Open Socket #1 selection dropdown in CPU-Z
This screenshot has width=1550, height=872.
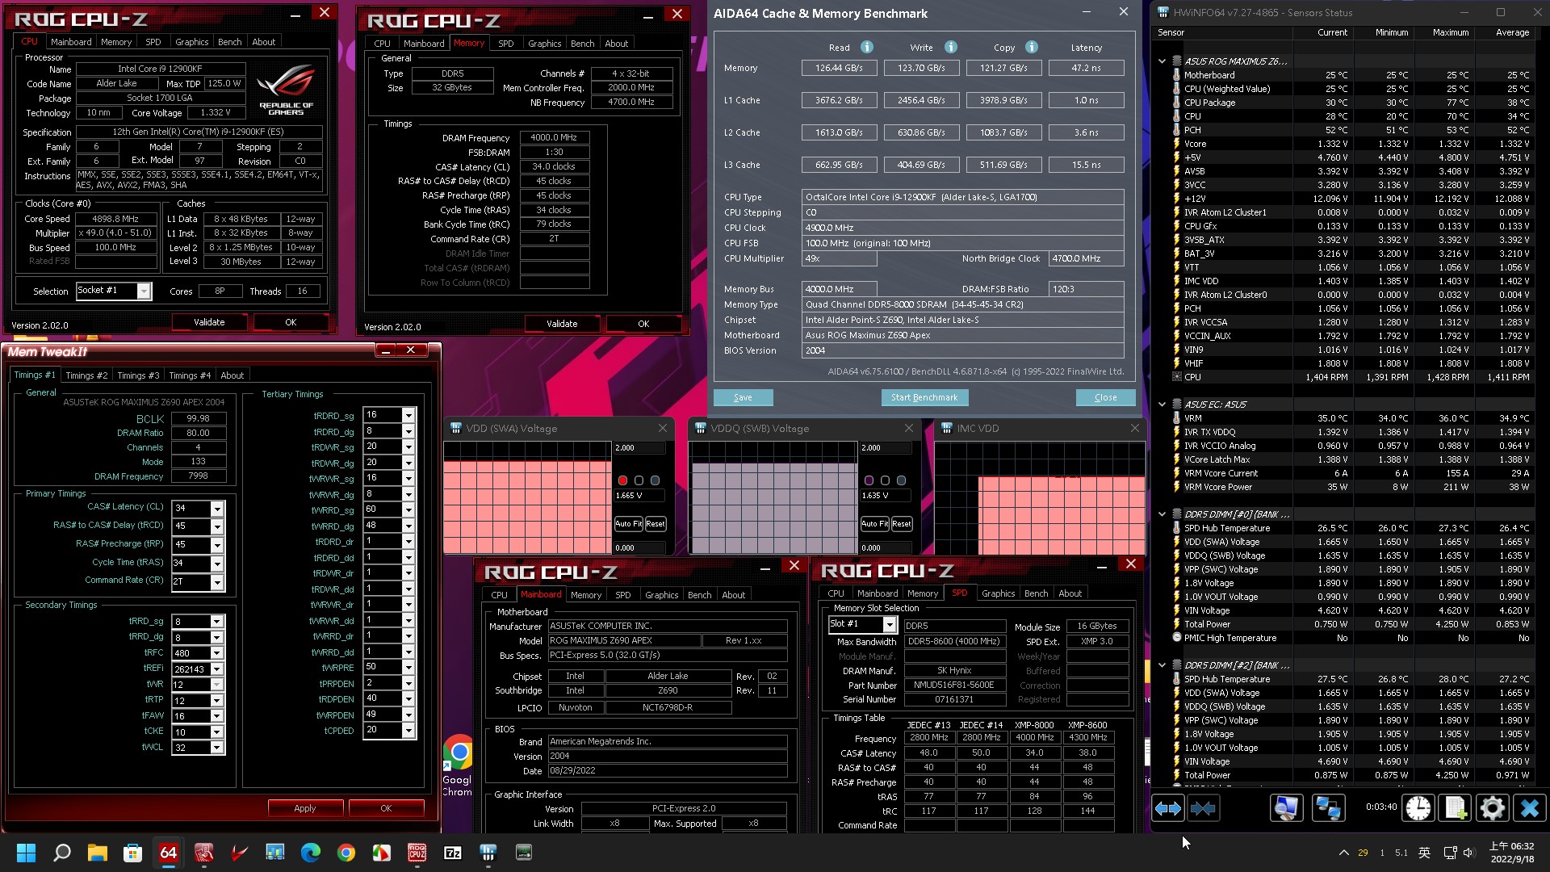[143, 291]
